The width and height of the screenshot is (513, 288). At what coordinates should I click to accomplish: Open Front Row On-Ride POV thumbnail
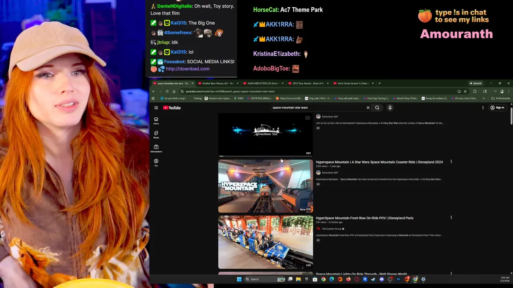tap(265, 242)
